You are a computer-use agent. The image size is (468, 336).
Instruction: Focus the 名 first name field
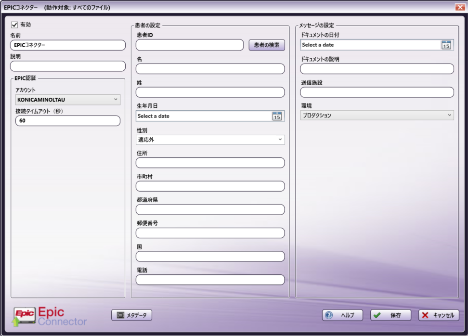click(x=210, y=69)
